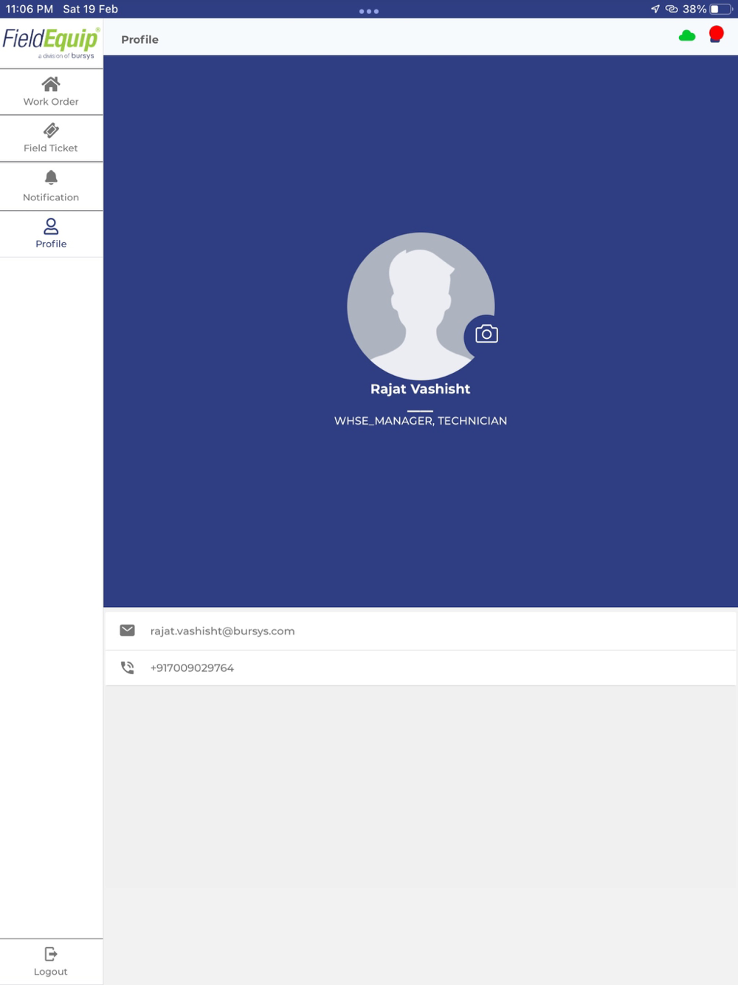Screen dimensions: 738x985
Task: Click the Profile label in the sidebar menu
Action: 51,244
